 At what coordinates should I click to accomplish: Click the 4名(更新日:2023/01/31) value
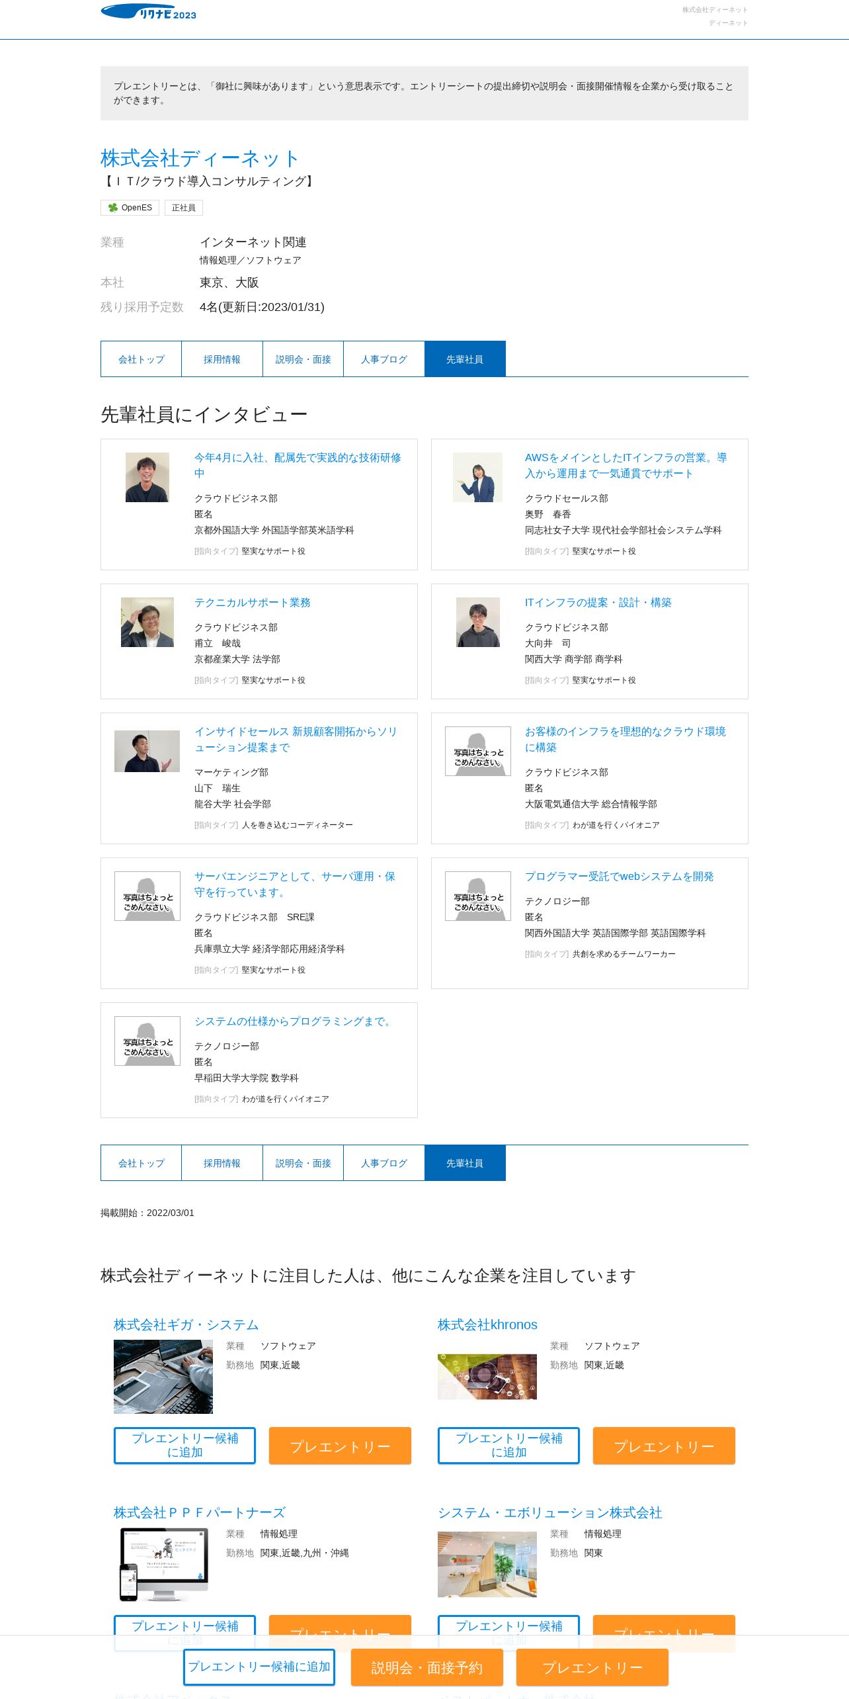[x=262, y=307]
